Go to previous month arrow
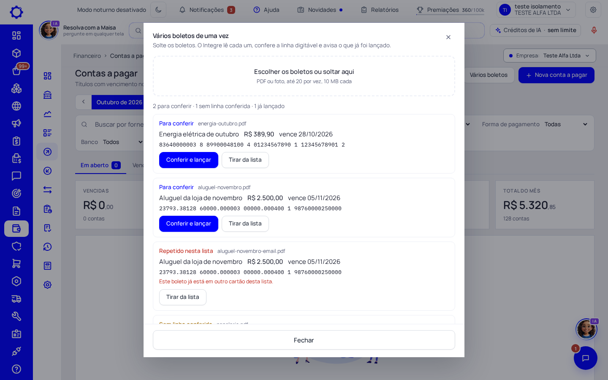Screen dimensions: 608x380 click(84, 102)
